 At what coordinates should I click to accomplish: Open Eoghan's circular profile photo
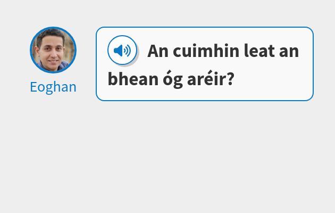[x=53, y=50]
